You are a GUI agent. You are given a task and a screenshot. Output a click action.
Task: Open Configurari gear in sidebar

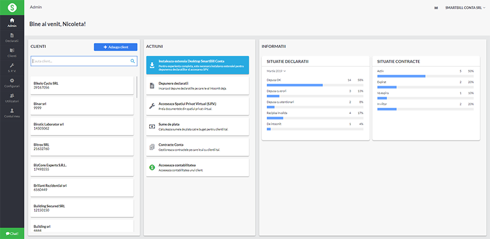point(12,83)
